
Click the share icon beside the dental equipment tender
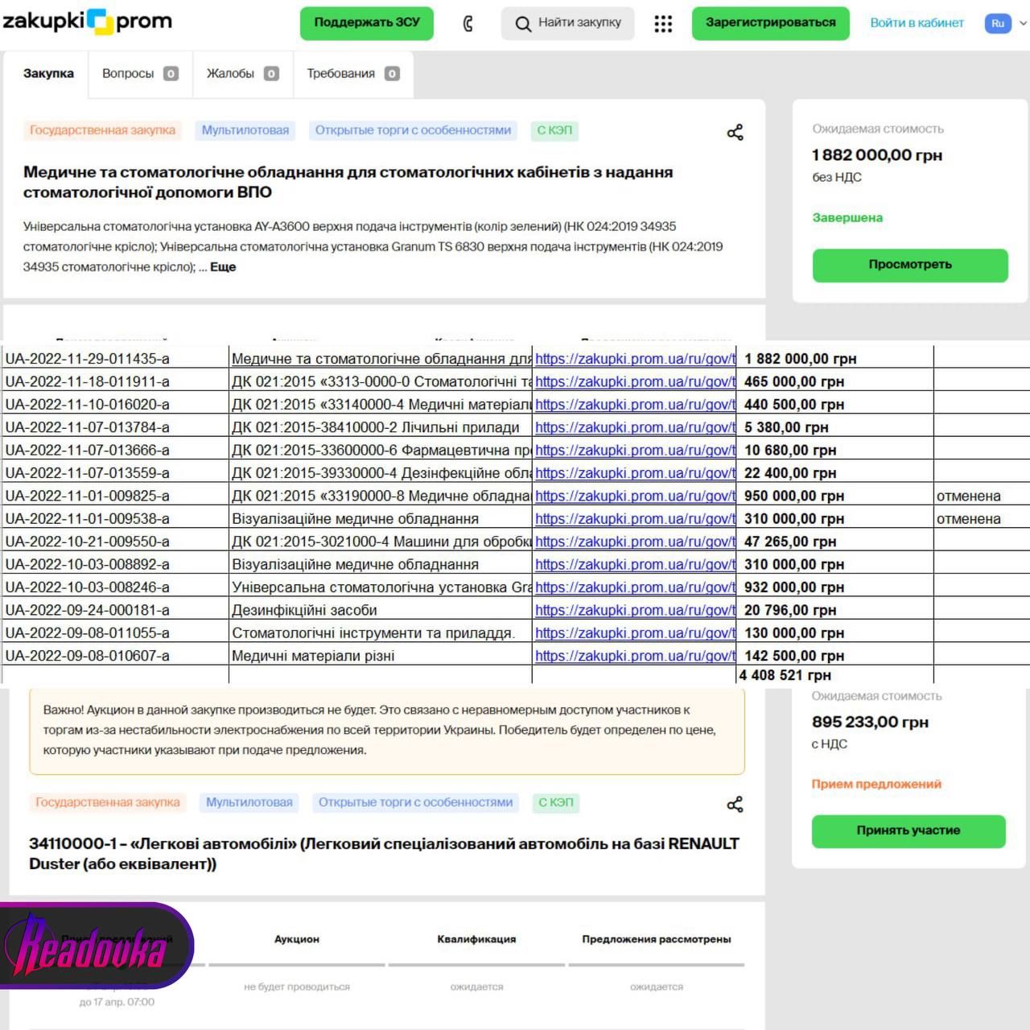735,133
